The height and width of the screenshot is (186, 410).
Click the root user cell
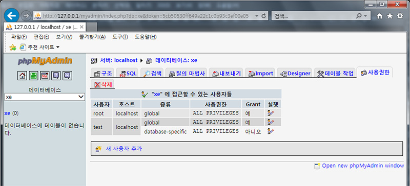(x=101, y=113)
